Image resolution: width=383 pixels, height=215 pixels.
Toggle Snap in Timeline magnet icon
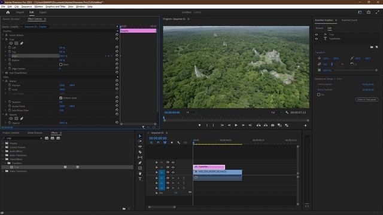[x=158, y=142]
